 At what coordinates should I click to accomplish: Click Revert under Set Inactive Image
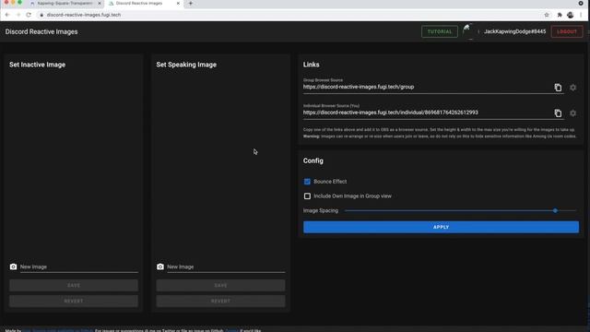[x=74, y=302]
